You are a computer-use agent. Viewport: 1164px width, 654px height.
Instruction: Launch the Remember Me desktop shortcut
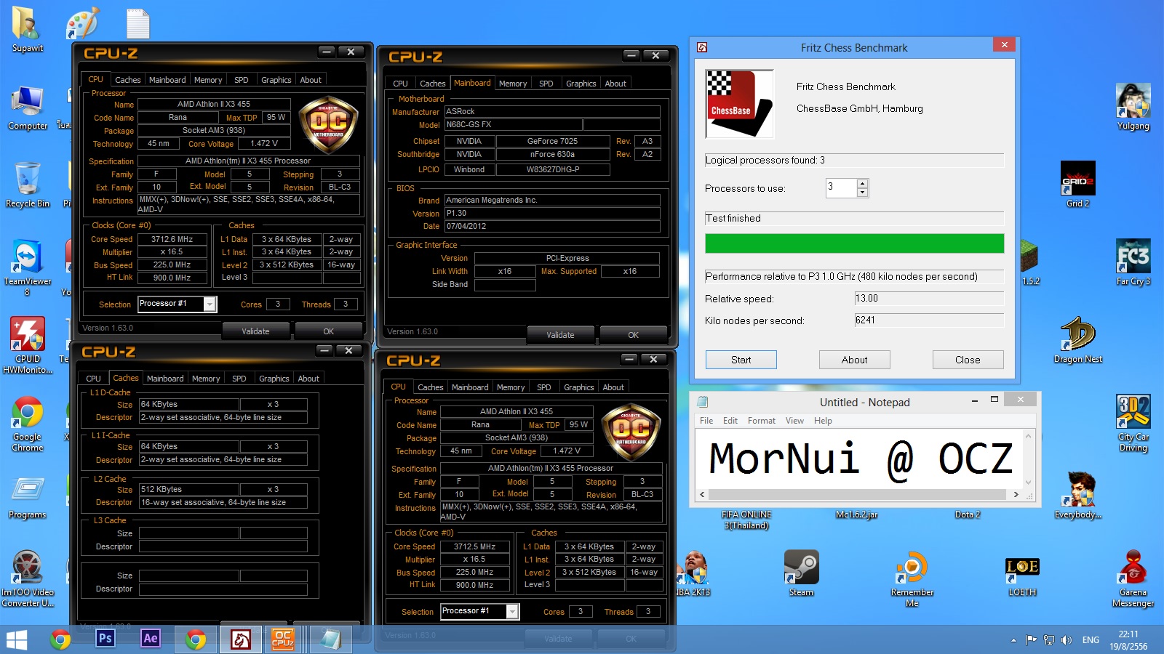click(912, 579)
